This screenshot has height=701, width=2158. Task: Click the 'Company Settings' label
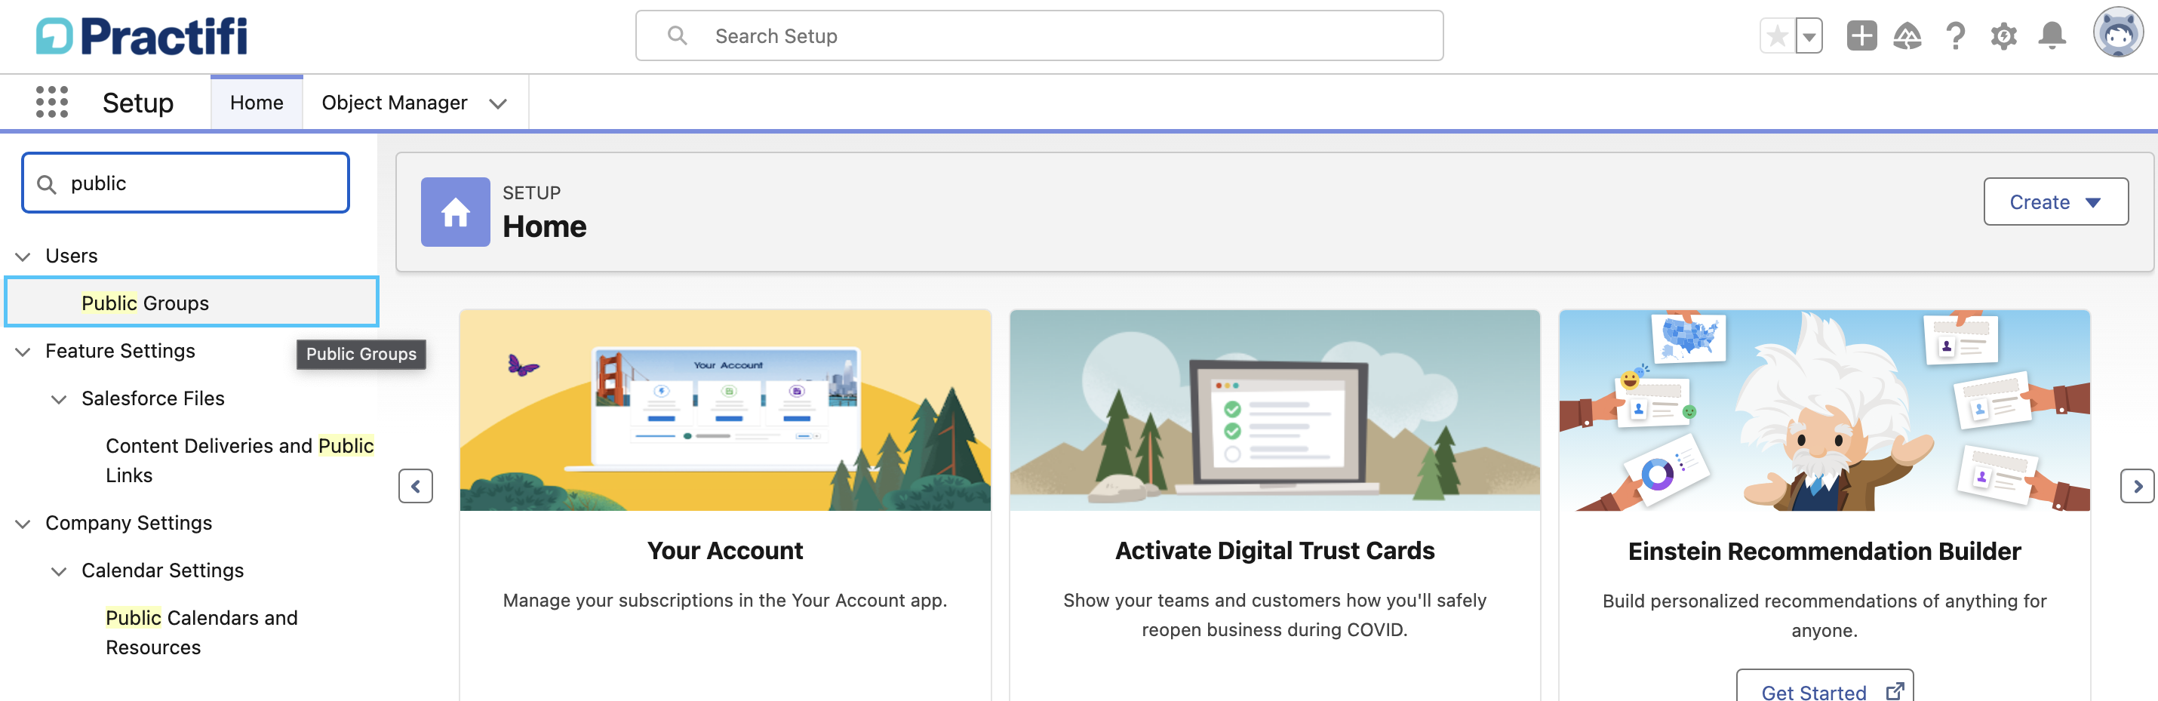[128, 523]
